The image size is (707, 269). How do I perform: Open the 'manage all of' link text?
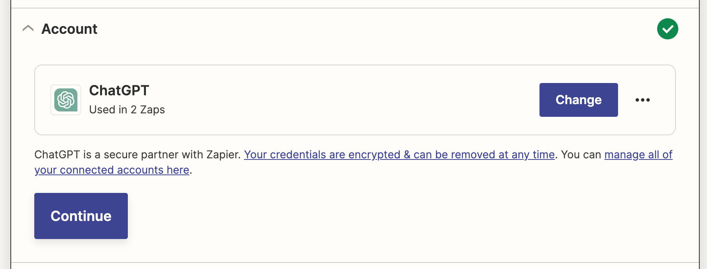point(638,154)
